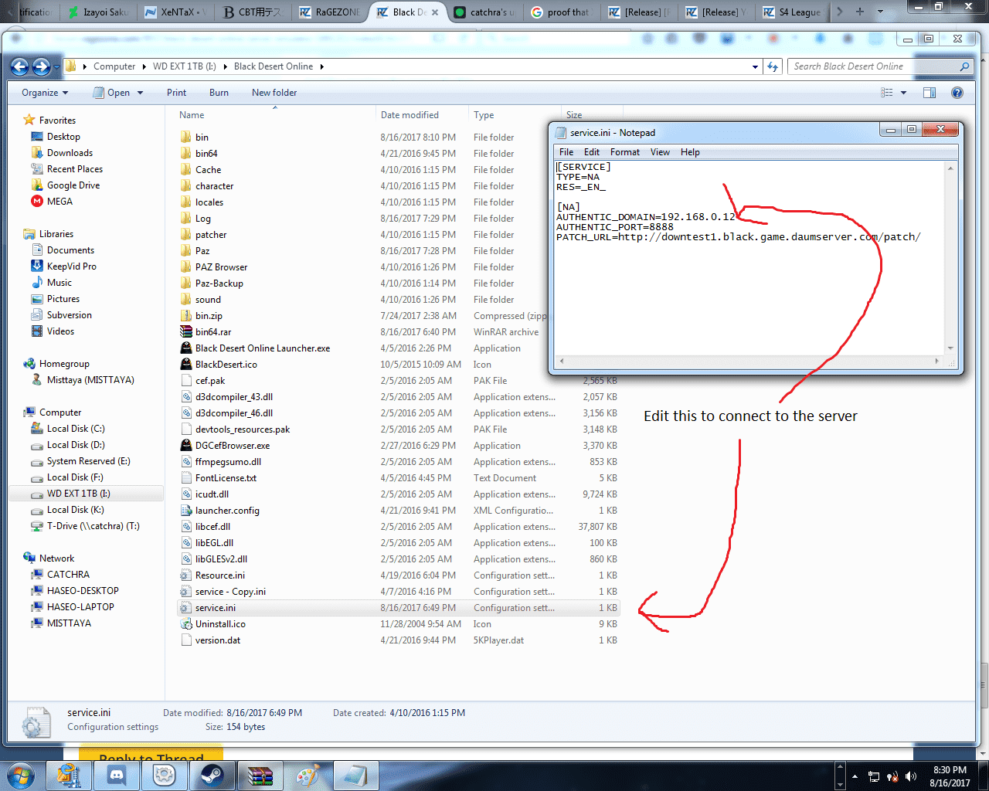The image size is (989, 791).
Task: Click the Windows Start button
Action: point(21,776)
